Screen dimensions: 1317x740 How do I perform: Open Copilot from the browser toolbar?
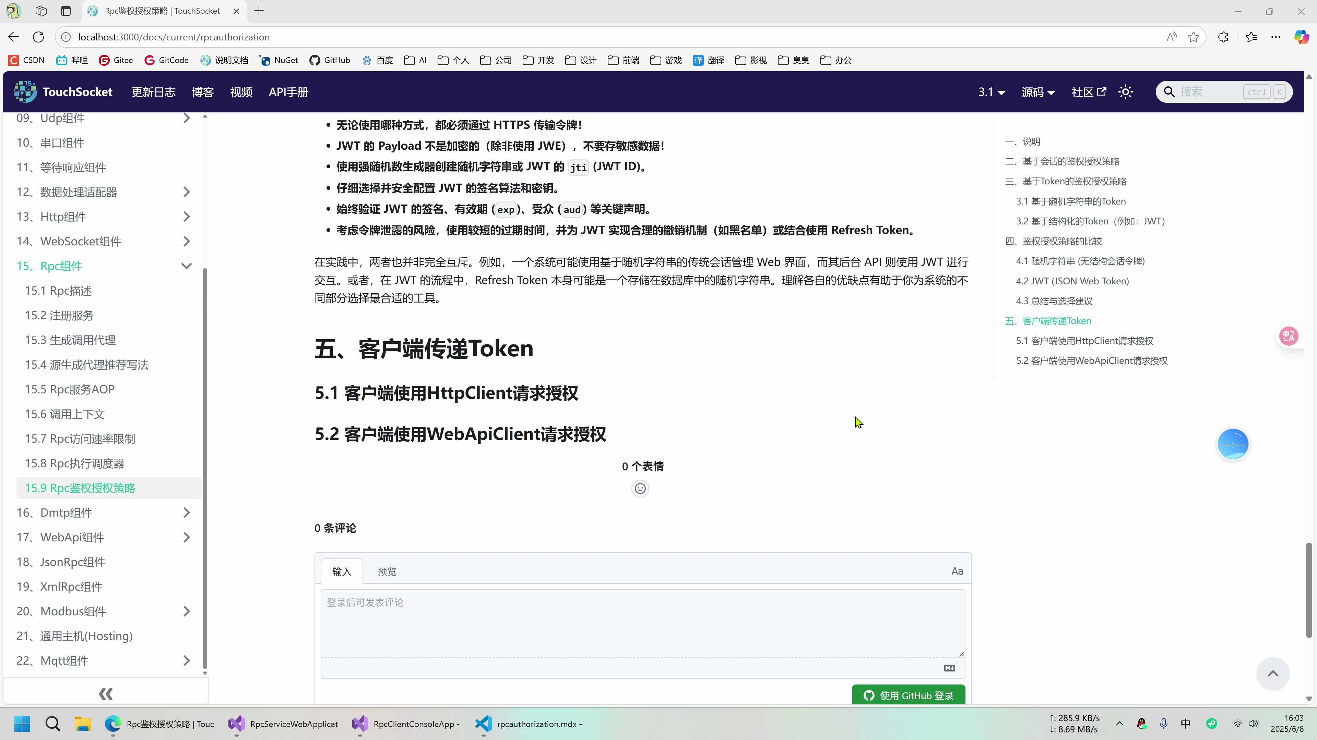(1301, 36)
